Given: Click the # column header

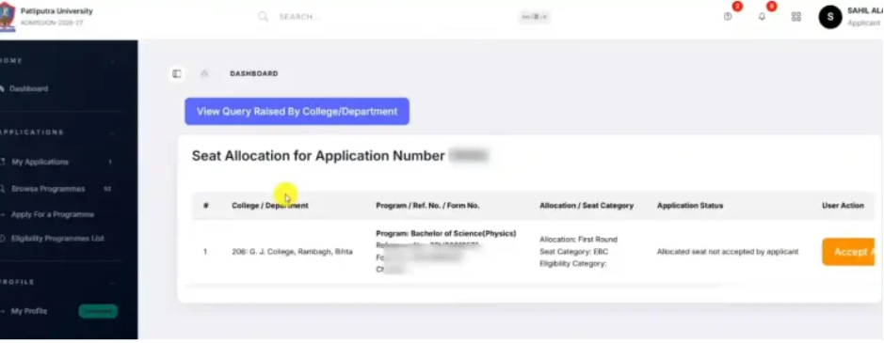Looking at the screenshot, I should click(206, 206).
